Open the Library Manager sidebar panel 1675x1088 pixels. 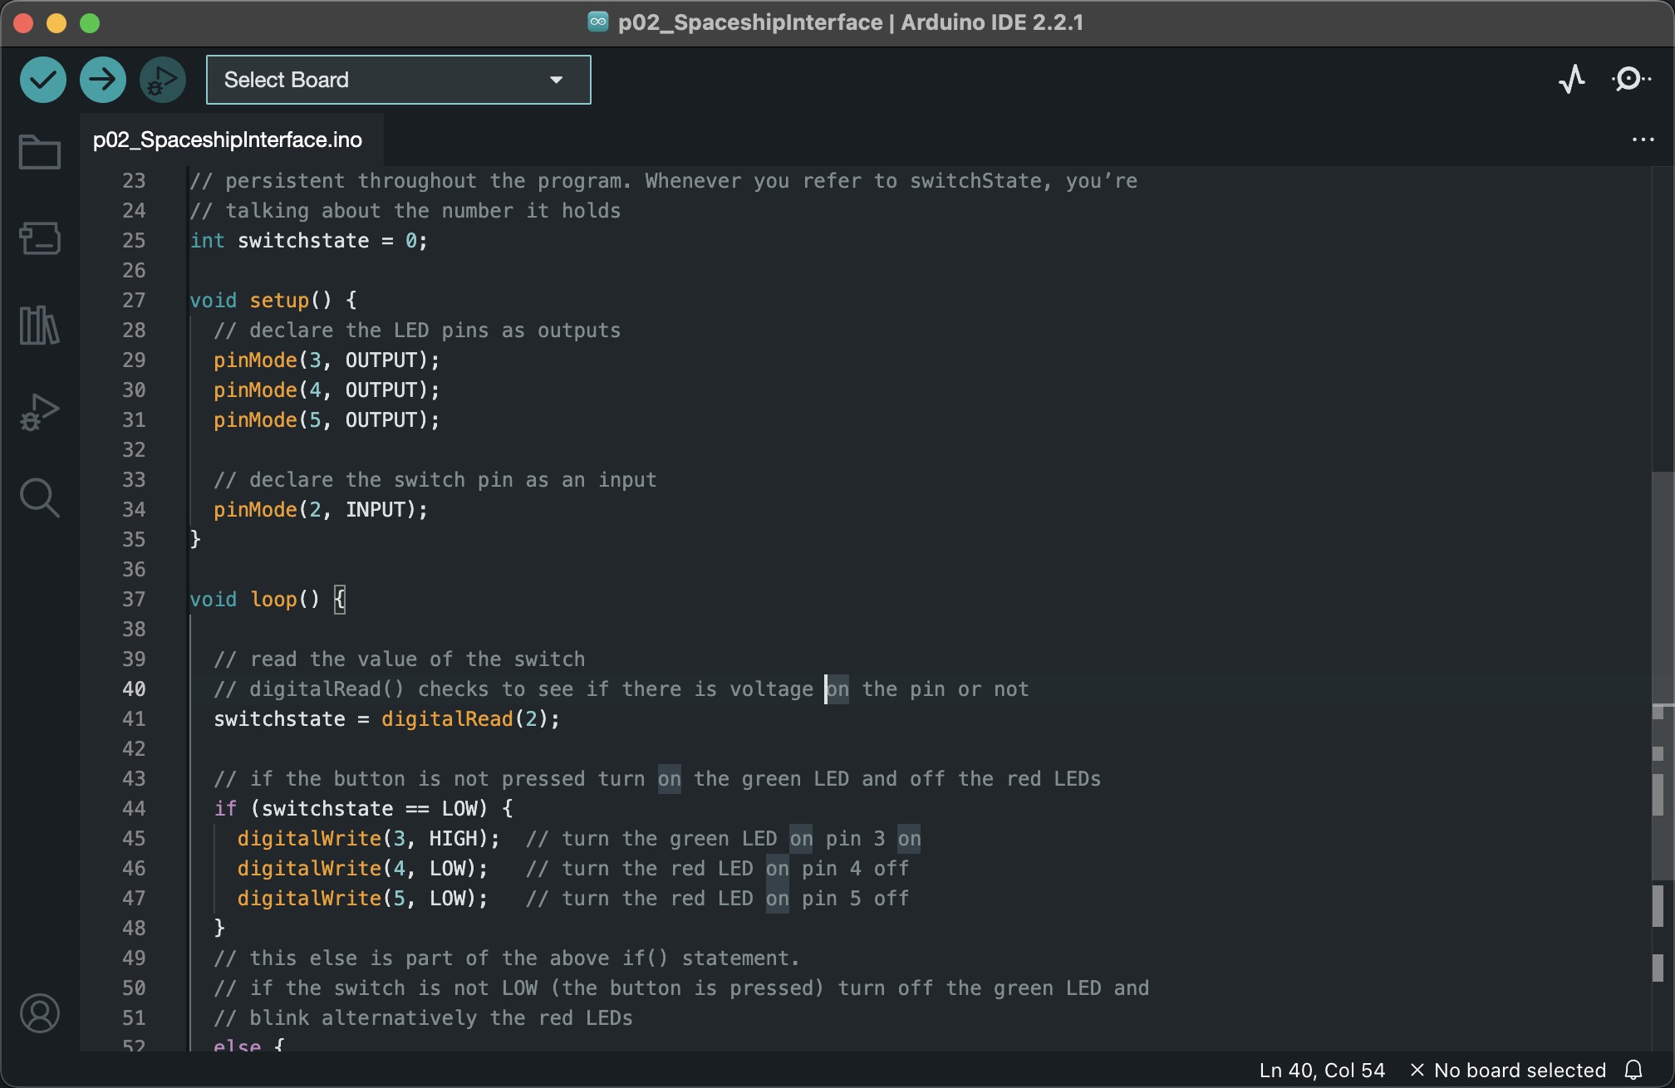40,325
